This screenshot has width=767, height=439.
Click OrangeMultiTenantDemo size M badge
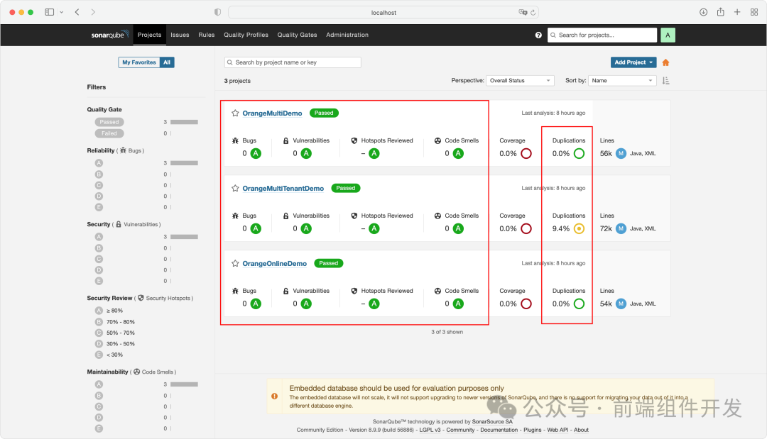tap(621, 228)
